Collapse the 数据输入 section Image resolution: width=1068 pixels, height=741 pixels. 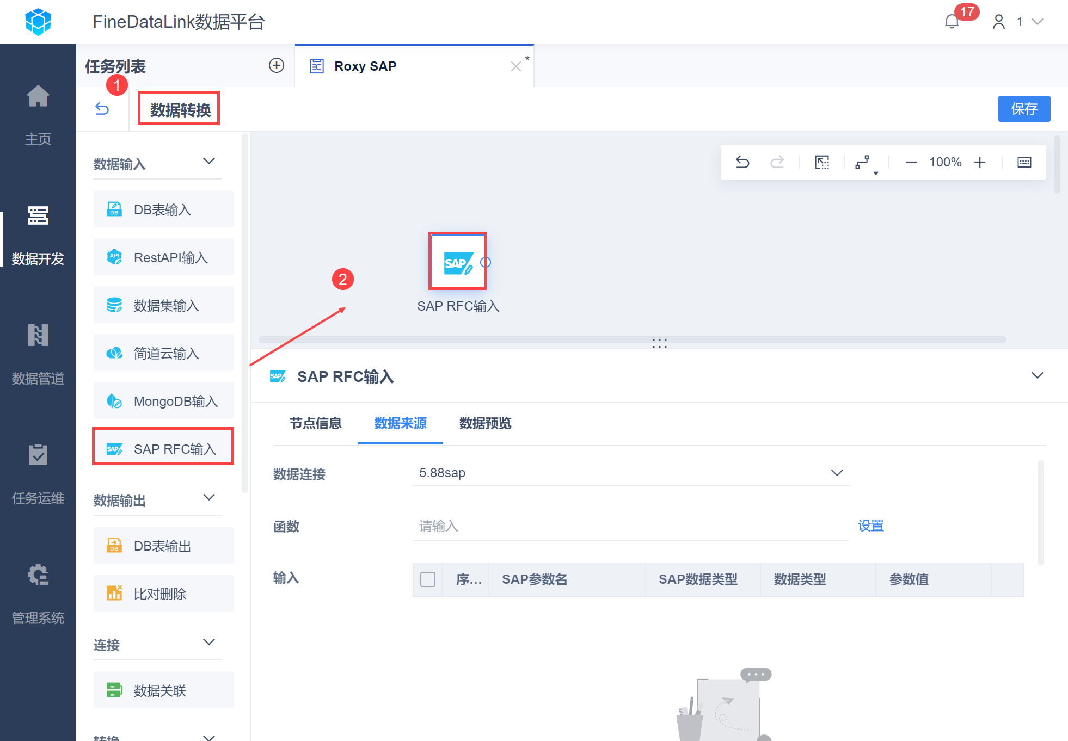[x=209, y=162]
